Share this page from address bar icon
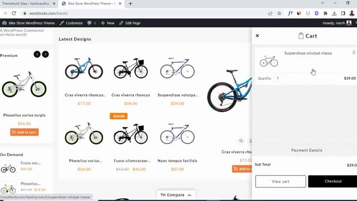Viewport: 357px width, 201px height. [270, 13]
